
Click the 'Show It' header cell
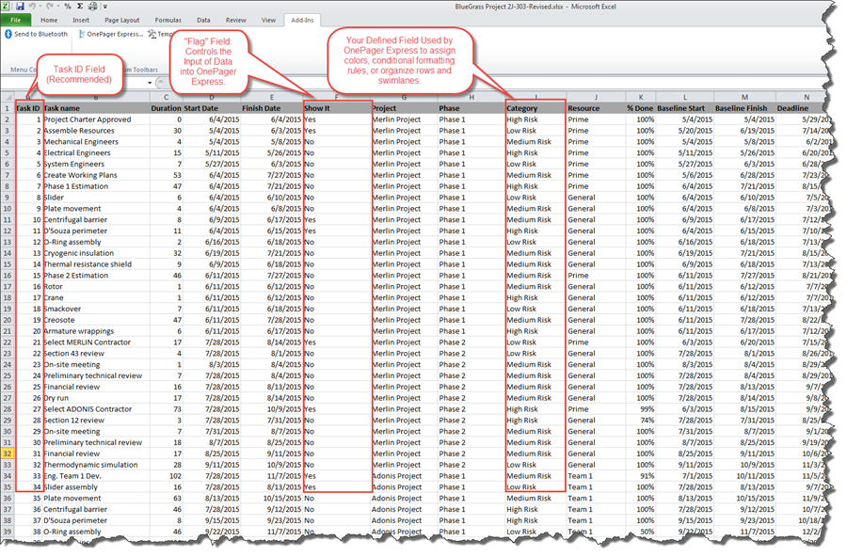pos(335,108)
